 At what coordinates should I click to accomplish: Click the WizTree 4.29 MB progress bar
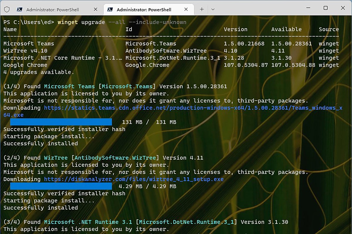(x=61, y=186)
